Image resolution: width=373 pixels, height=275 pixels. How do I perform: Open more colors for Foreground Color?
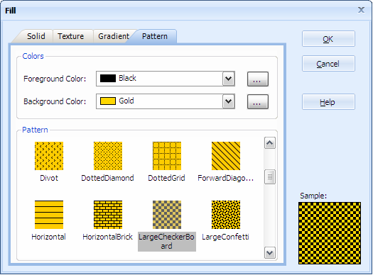[258, 79]
